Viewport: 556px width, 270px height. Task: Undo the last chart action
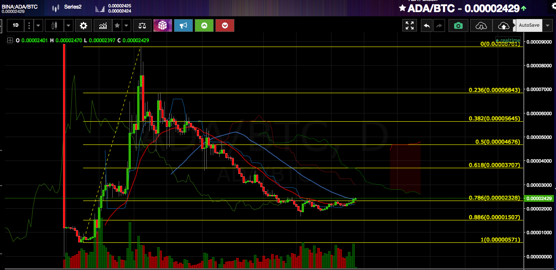click(426, 25)
